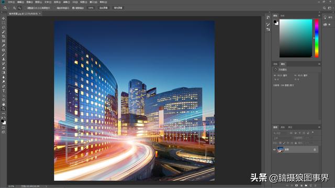This screenshot has width=335, height=188.
Task: Open the File menu
Action: (12, 2)
